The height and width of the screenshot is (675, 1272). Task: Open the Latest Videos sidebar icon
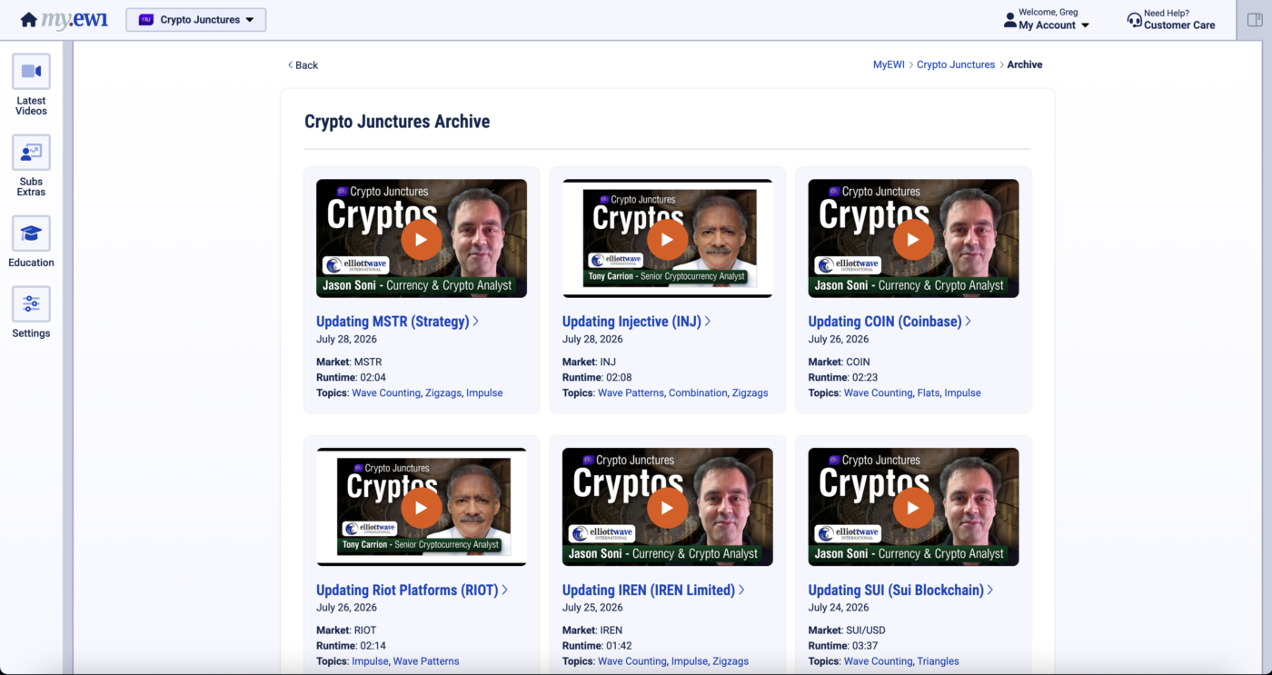click(31, 72)
